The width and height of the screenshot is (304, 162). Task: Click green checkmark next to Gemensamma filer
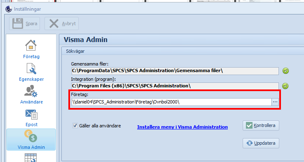coord(285,71)
